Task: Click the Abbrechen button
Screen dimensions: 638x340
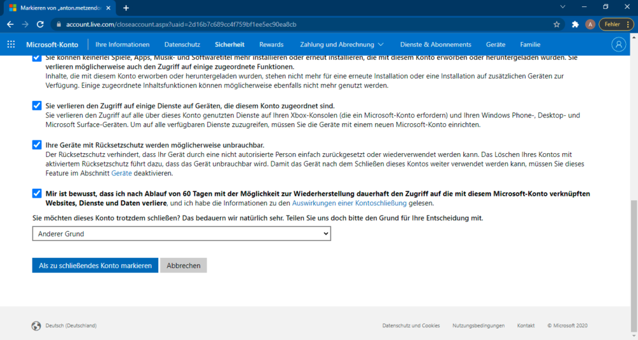Action: (184, 265)
